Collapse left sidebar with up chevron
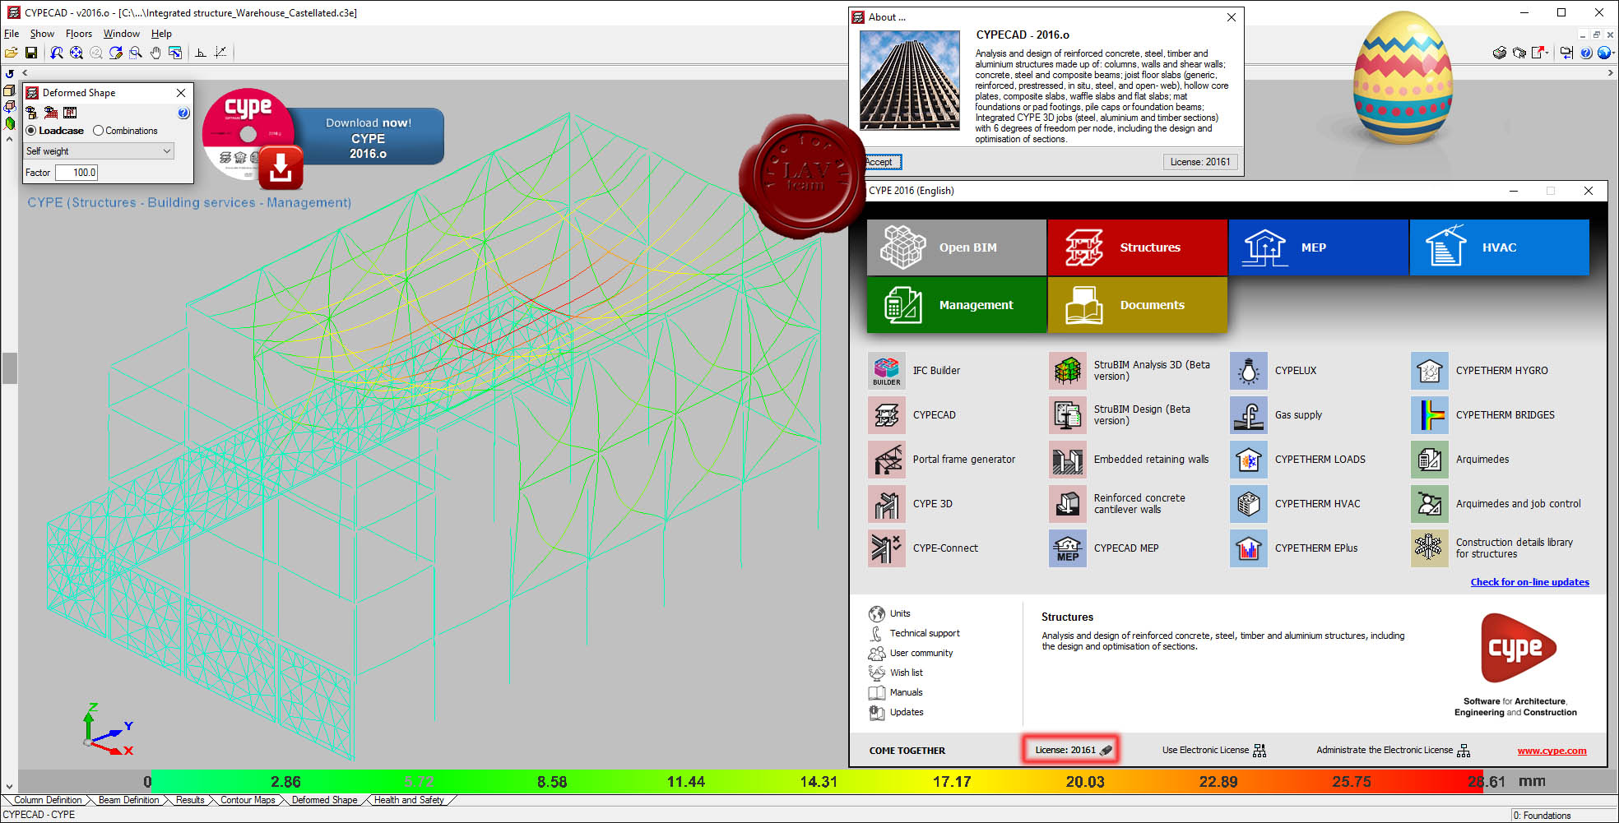 pos(9,139)
